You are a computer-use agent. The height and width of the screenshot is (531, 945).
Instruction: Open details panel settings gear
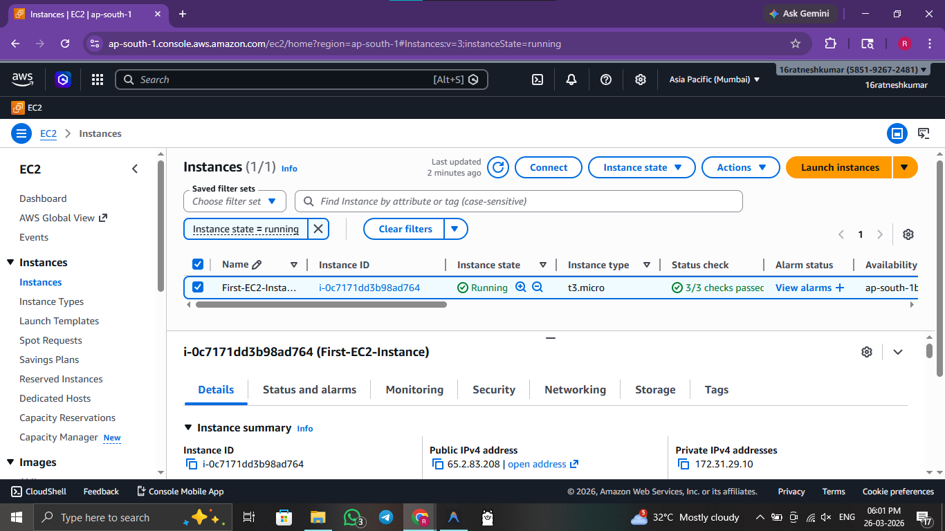tap(867, 352)
